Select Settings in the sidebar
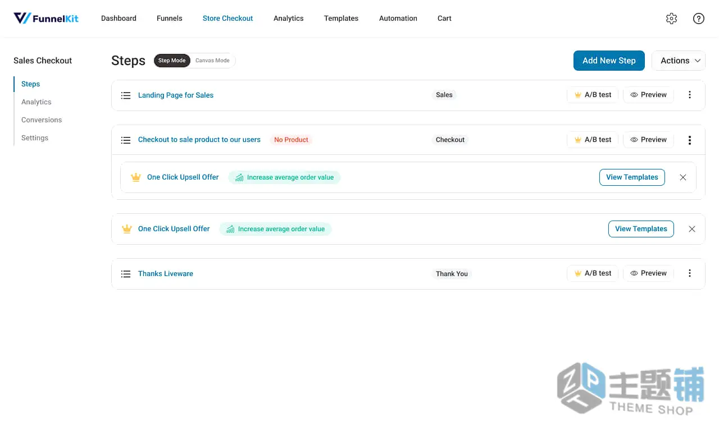This screenshot has width=719, height=431. click(x=35, y=138)
